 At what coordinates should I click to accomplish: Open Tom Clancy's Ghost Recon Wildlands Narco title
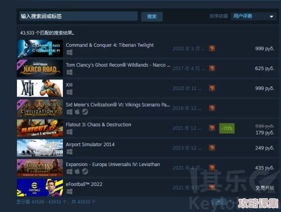pyautogui.click(x=118, y=65)
